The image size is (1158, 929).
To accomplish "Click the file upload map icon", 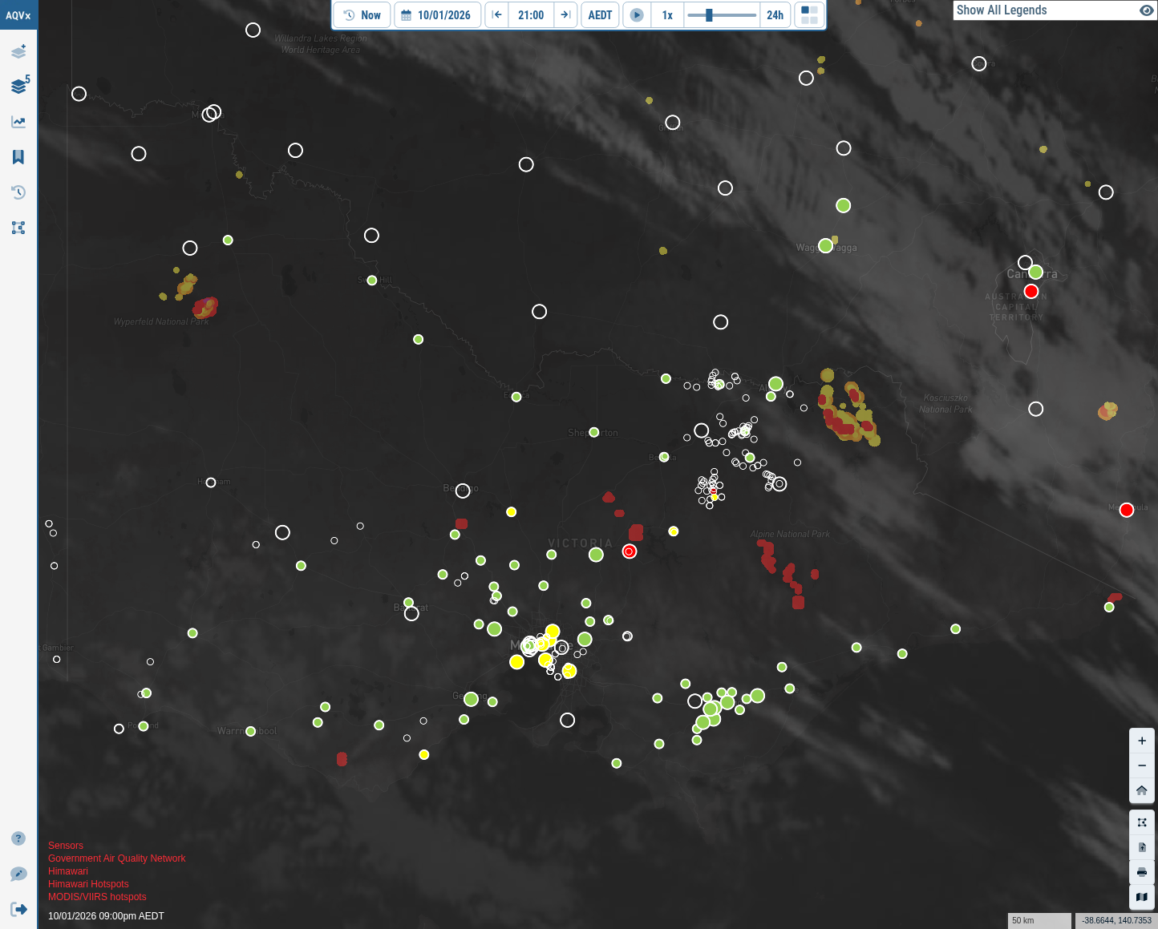I will point(1142,847).
